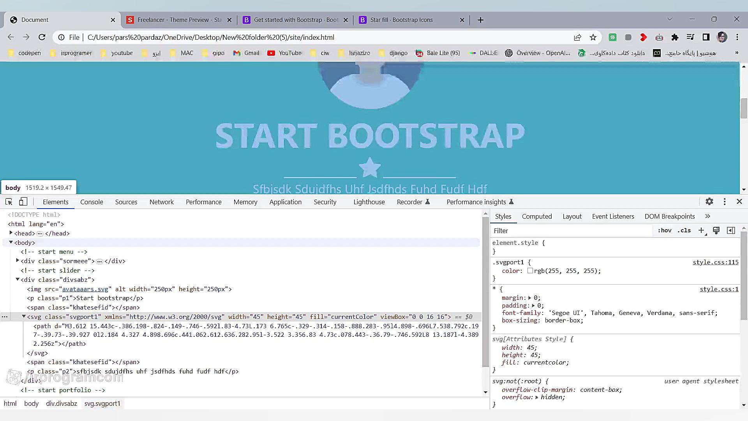748x421 pixels.
Task: Expand padding shorthand triangle
Action: [x=533, y=306]
